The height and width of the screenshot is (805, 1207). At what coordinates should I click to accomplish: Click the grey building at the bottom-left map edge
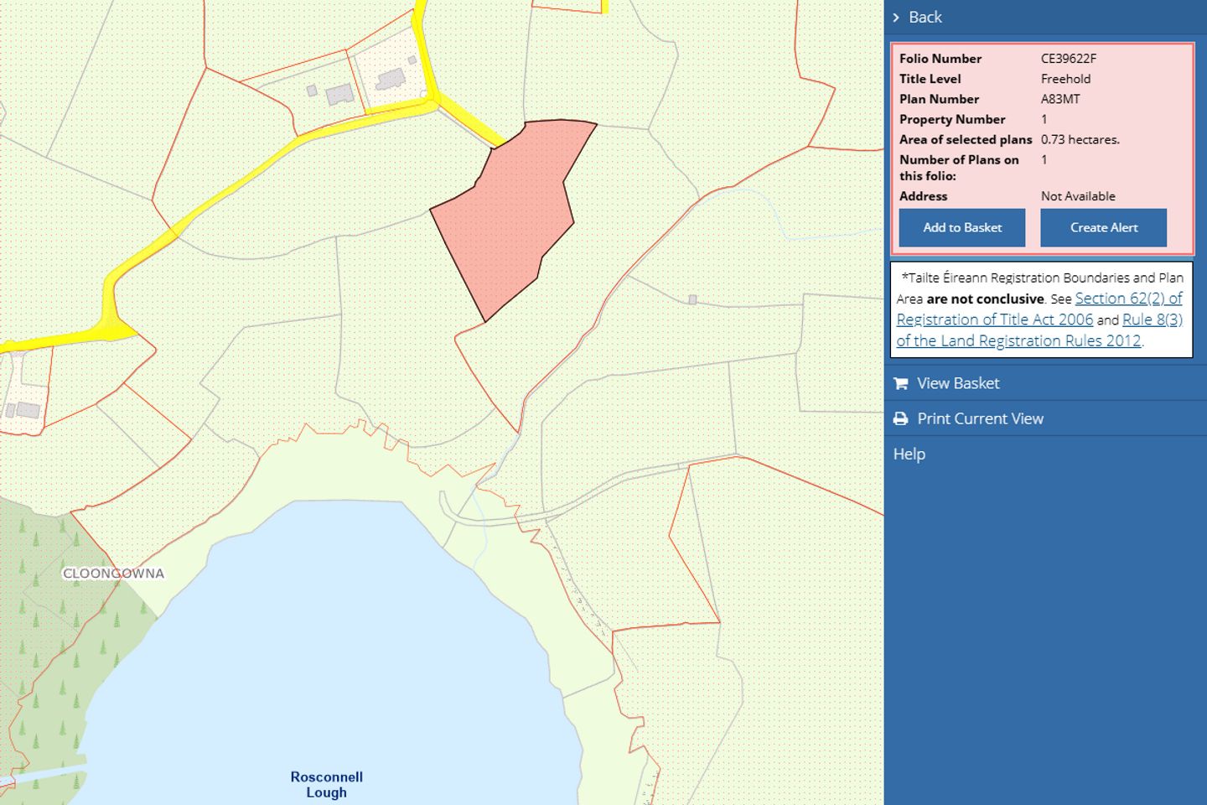[28, 410]
